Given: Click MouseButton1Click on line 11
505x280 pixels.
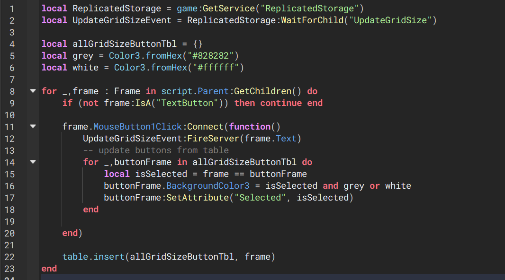Looking at the screenshot, I should [136, 126].
